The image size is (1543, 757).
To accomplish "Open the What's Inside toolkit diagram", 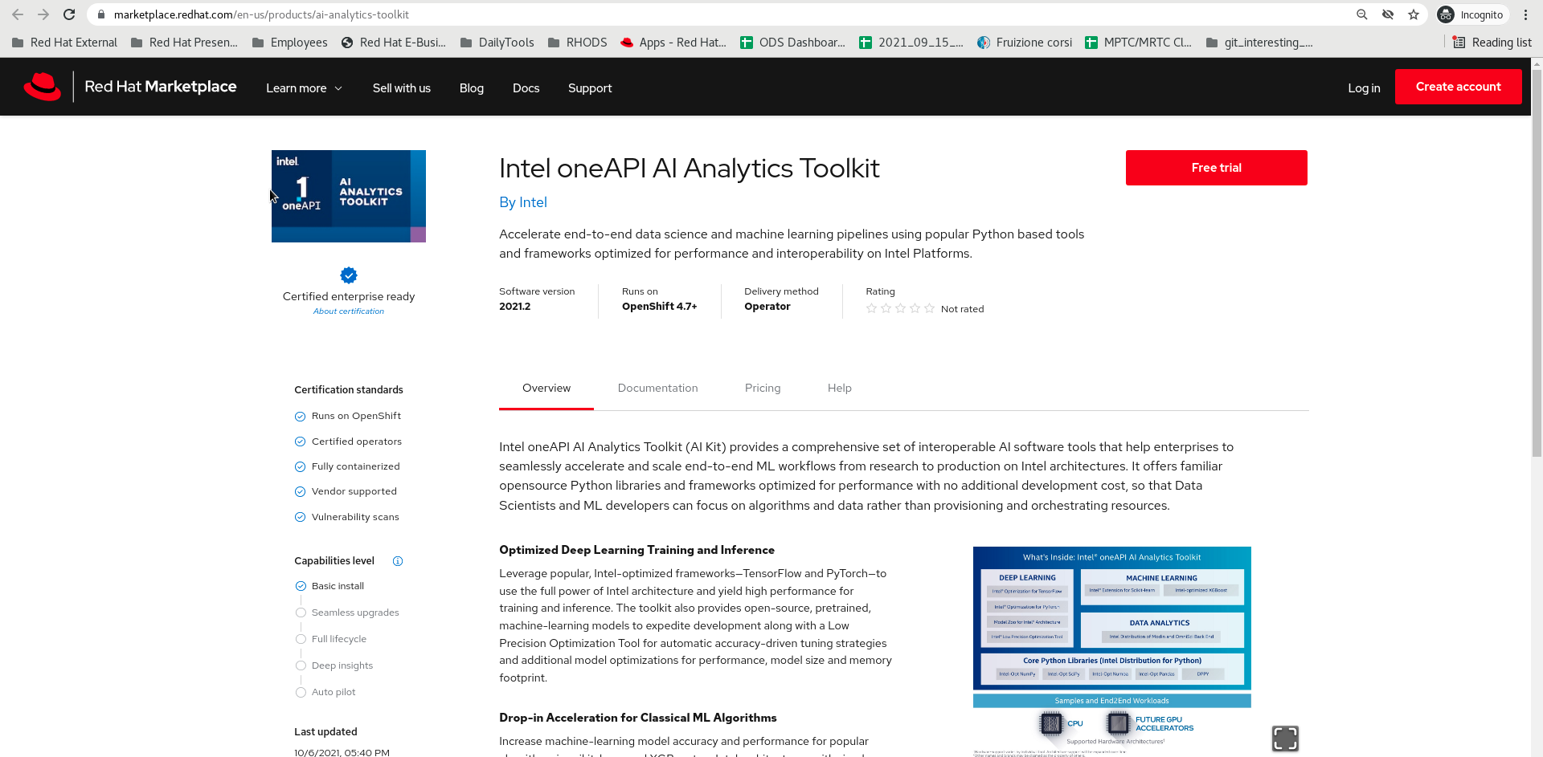I will [x=1112, y=651].
